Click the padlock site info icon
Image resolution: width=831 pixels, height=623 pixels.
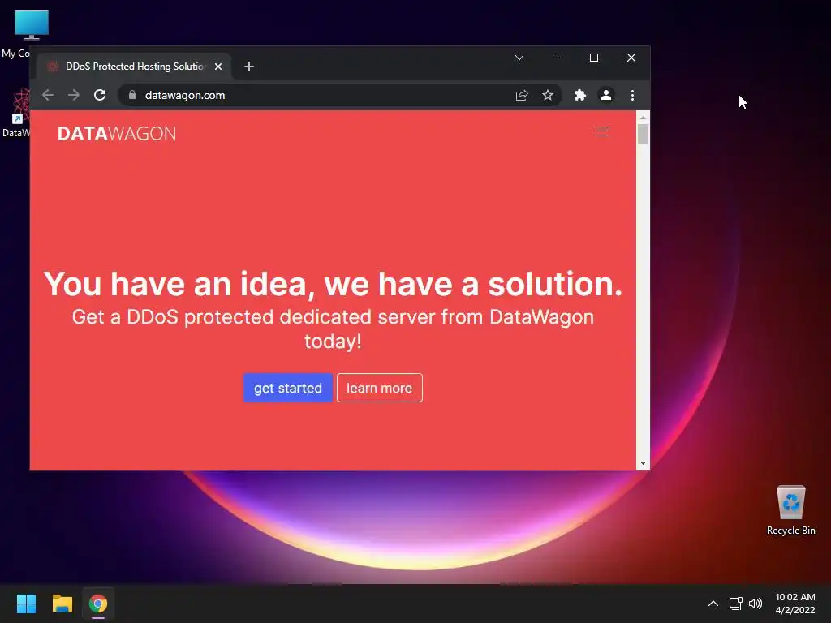132,96
